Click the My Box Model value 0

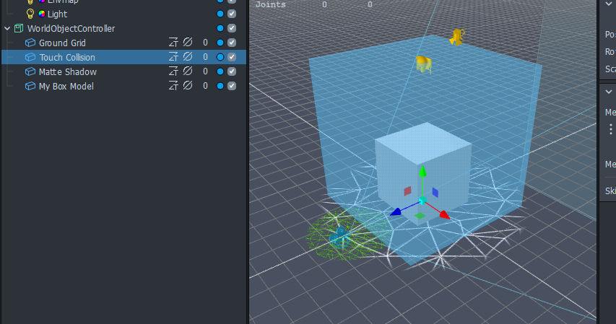pos(205,86)
